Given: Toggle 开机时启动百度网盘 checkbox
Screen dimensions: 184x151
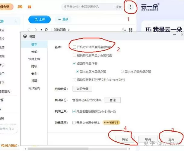Looking at the screenshot, I should [x=74, y=47].
